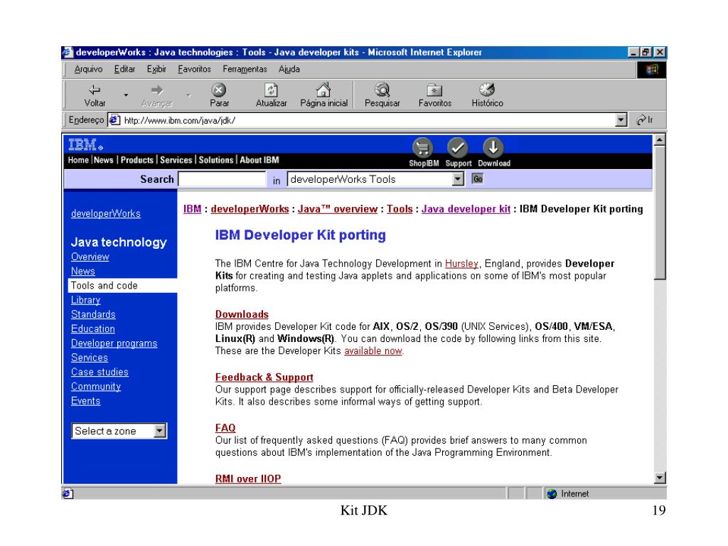The width and height of the screenshot is (728, 546).
Task: Click the Go search button
Action: (477, 178)
